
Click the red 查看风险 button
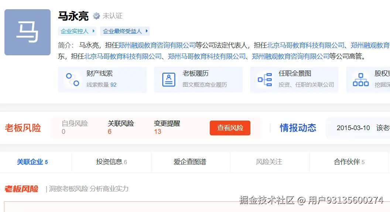point(230,128)
